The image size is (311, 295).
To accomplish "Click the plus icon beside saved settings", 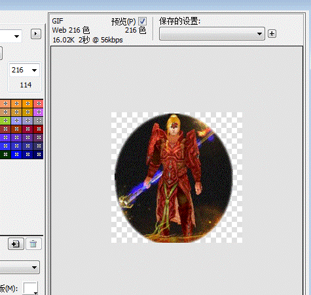I will 272,34.
